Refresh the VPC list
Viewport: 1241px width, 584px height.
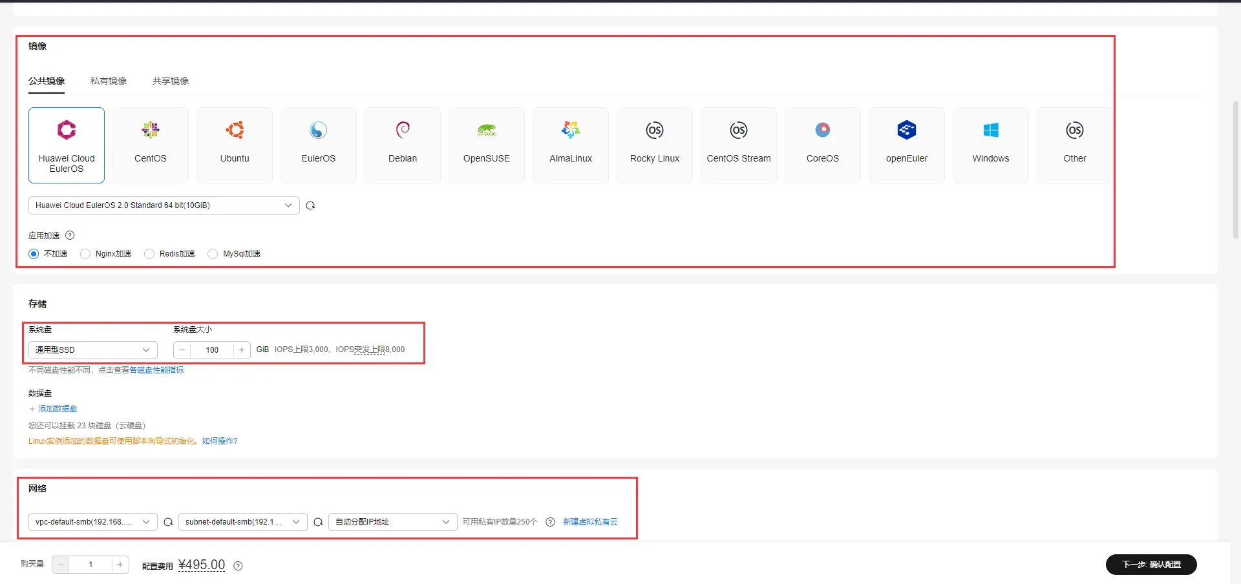(x=168, y=522)
